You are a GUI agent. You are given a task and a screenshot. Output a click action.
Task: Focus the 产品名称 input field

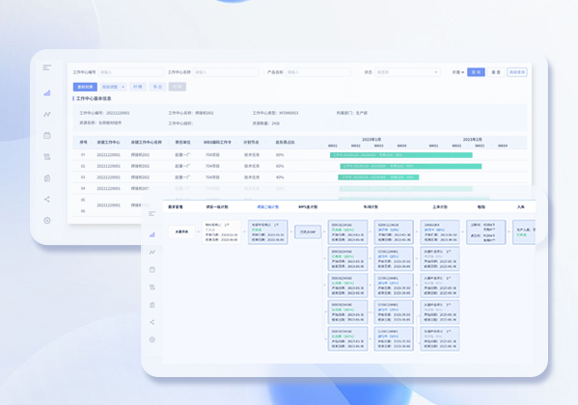[317, 72]
